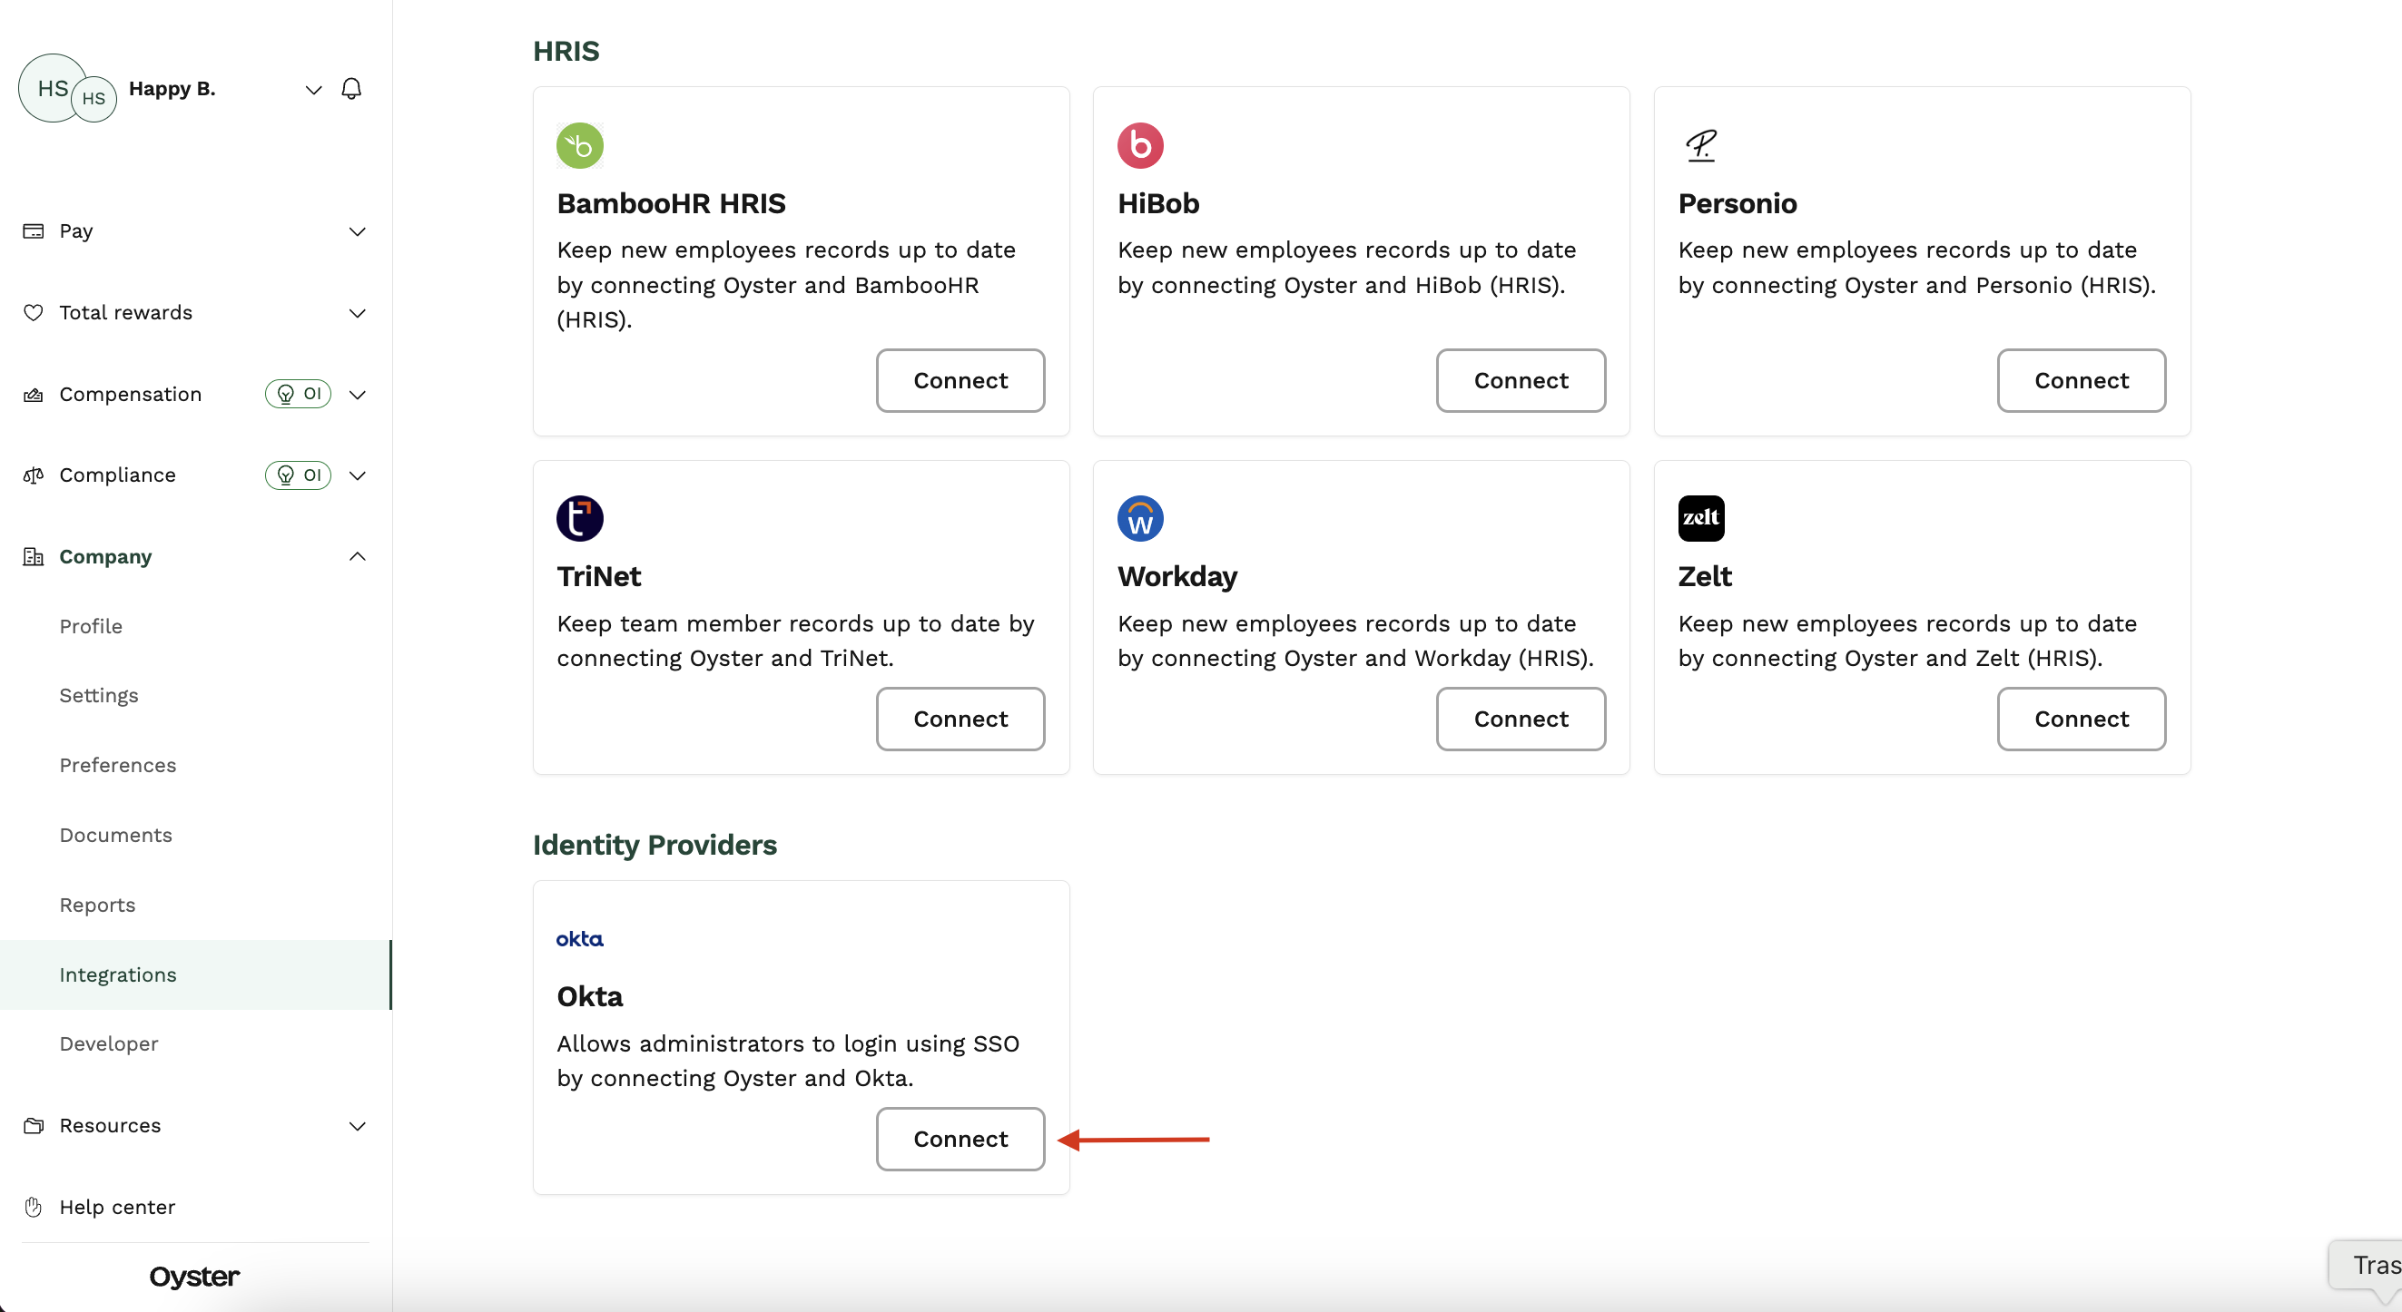Click the Compensation label

tap(131, 395)
